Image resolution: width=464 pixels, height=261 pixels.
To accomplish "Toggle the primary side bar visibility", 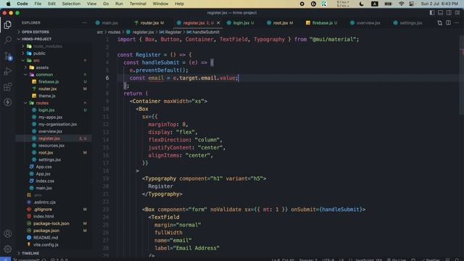I will click(x=432, y=13).
